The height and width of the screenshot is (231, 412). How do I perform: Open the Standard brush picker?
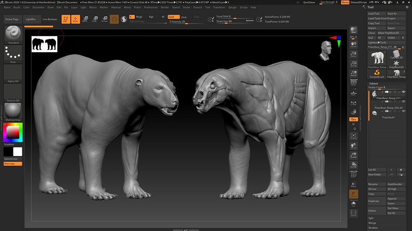(13, 35)
